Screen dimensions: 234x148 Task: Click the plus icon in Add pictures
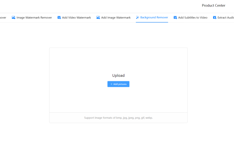point(111,84)
